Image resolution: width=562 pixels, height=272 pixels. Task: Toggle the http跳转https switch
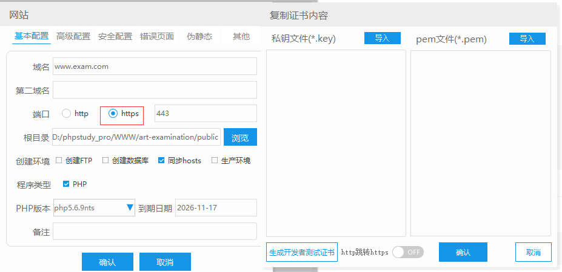point(408,252)
